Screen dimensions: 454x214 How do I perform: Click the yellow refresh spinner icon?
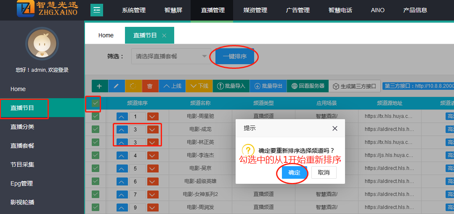pyautogui.click(x=133, y=86)
